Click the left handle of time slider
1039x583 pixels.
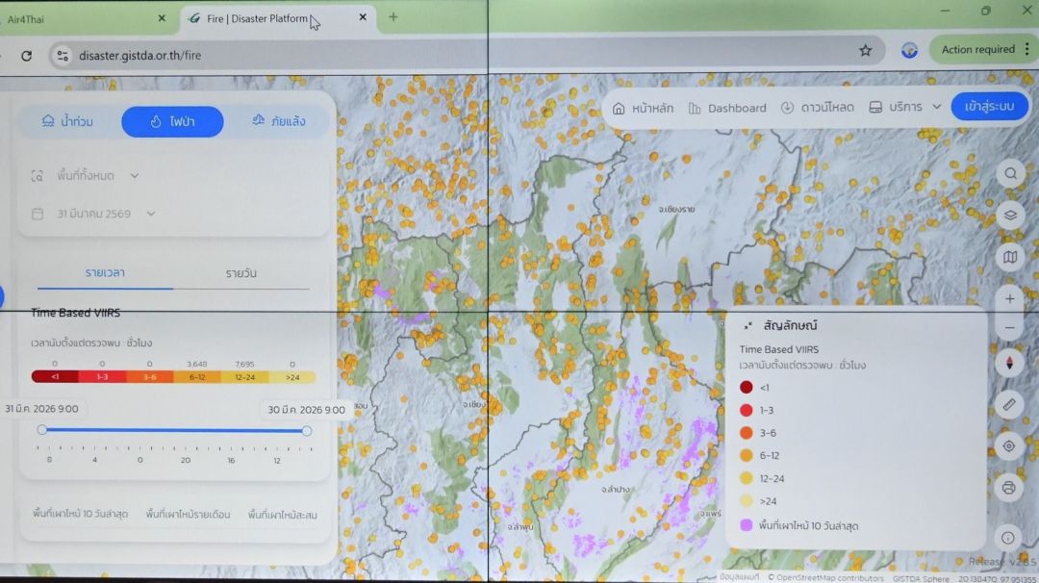click(42, 430)
